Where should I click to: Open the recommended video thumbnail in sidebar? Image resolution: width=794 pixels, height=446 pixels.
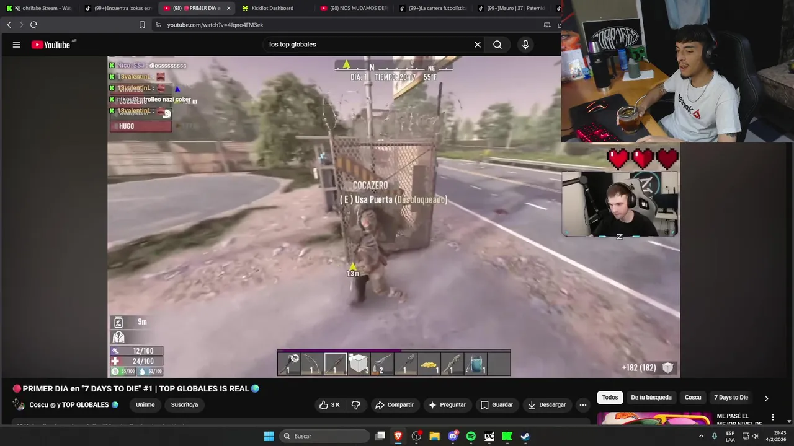pyautogui.click(x=654, y=419)
